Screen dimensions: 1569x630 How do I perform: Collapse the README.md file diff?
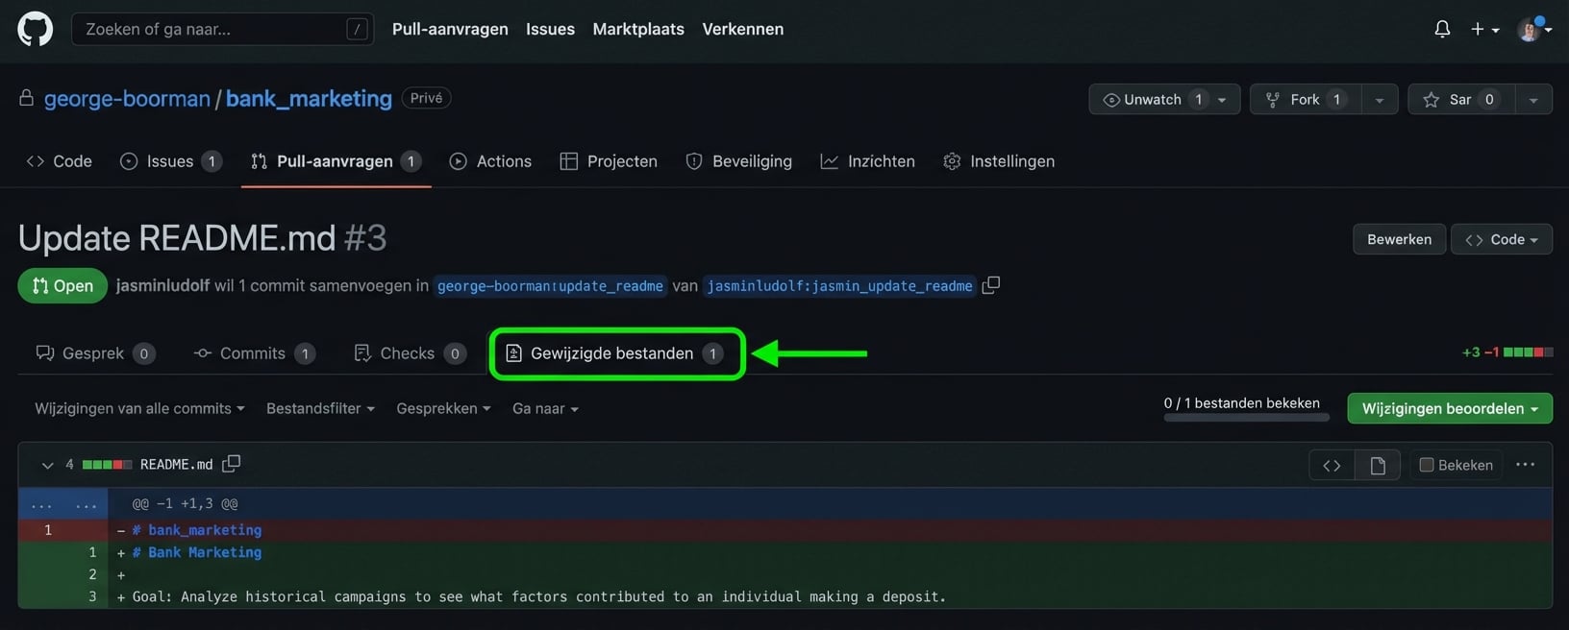47,465
